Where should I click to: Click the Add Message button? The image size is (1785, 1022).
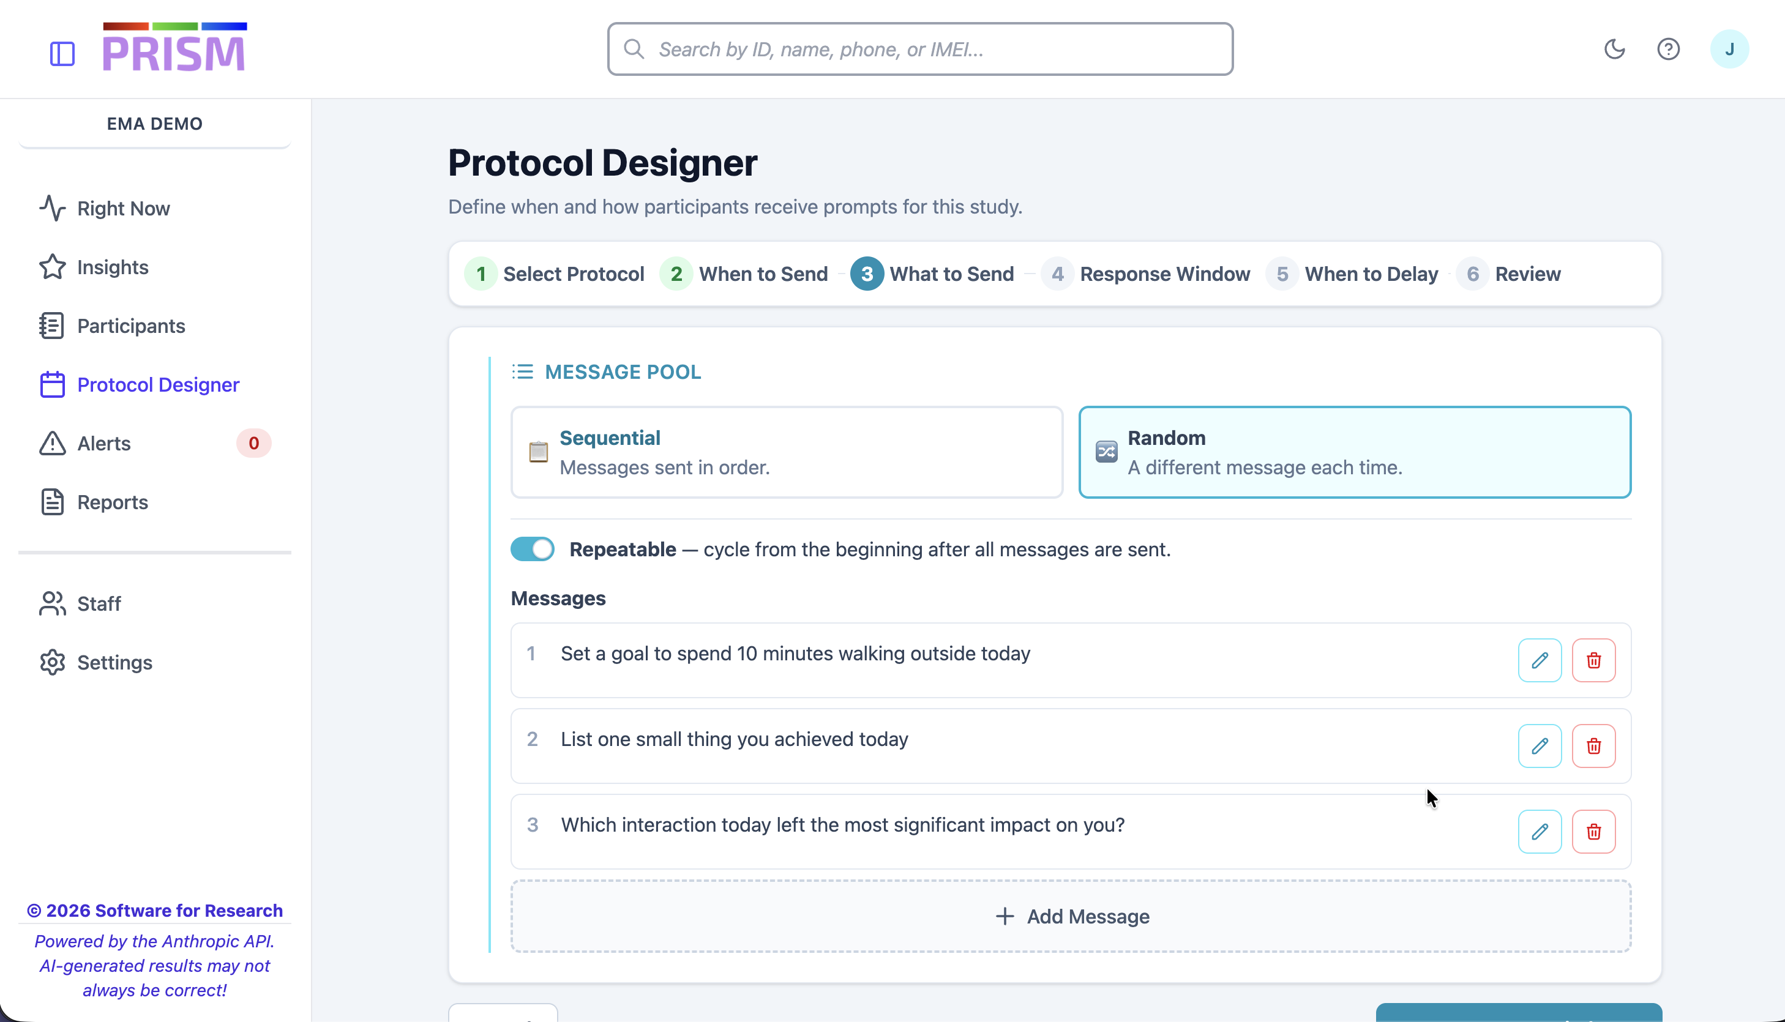coord(1072,916)
